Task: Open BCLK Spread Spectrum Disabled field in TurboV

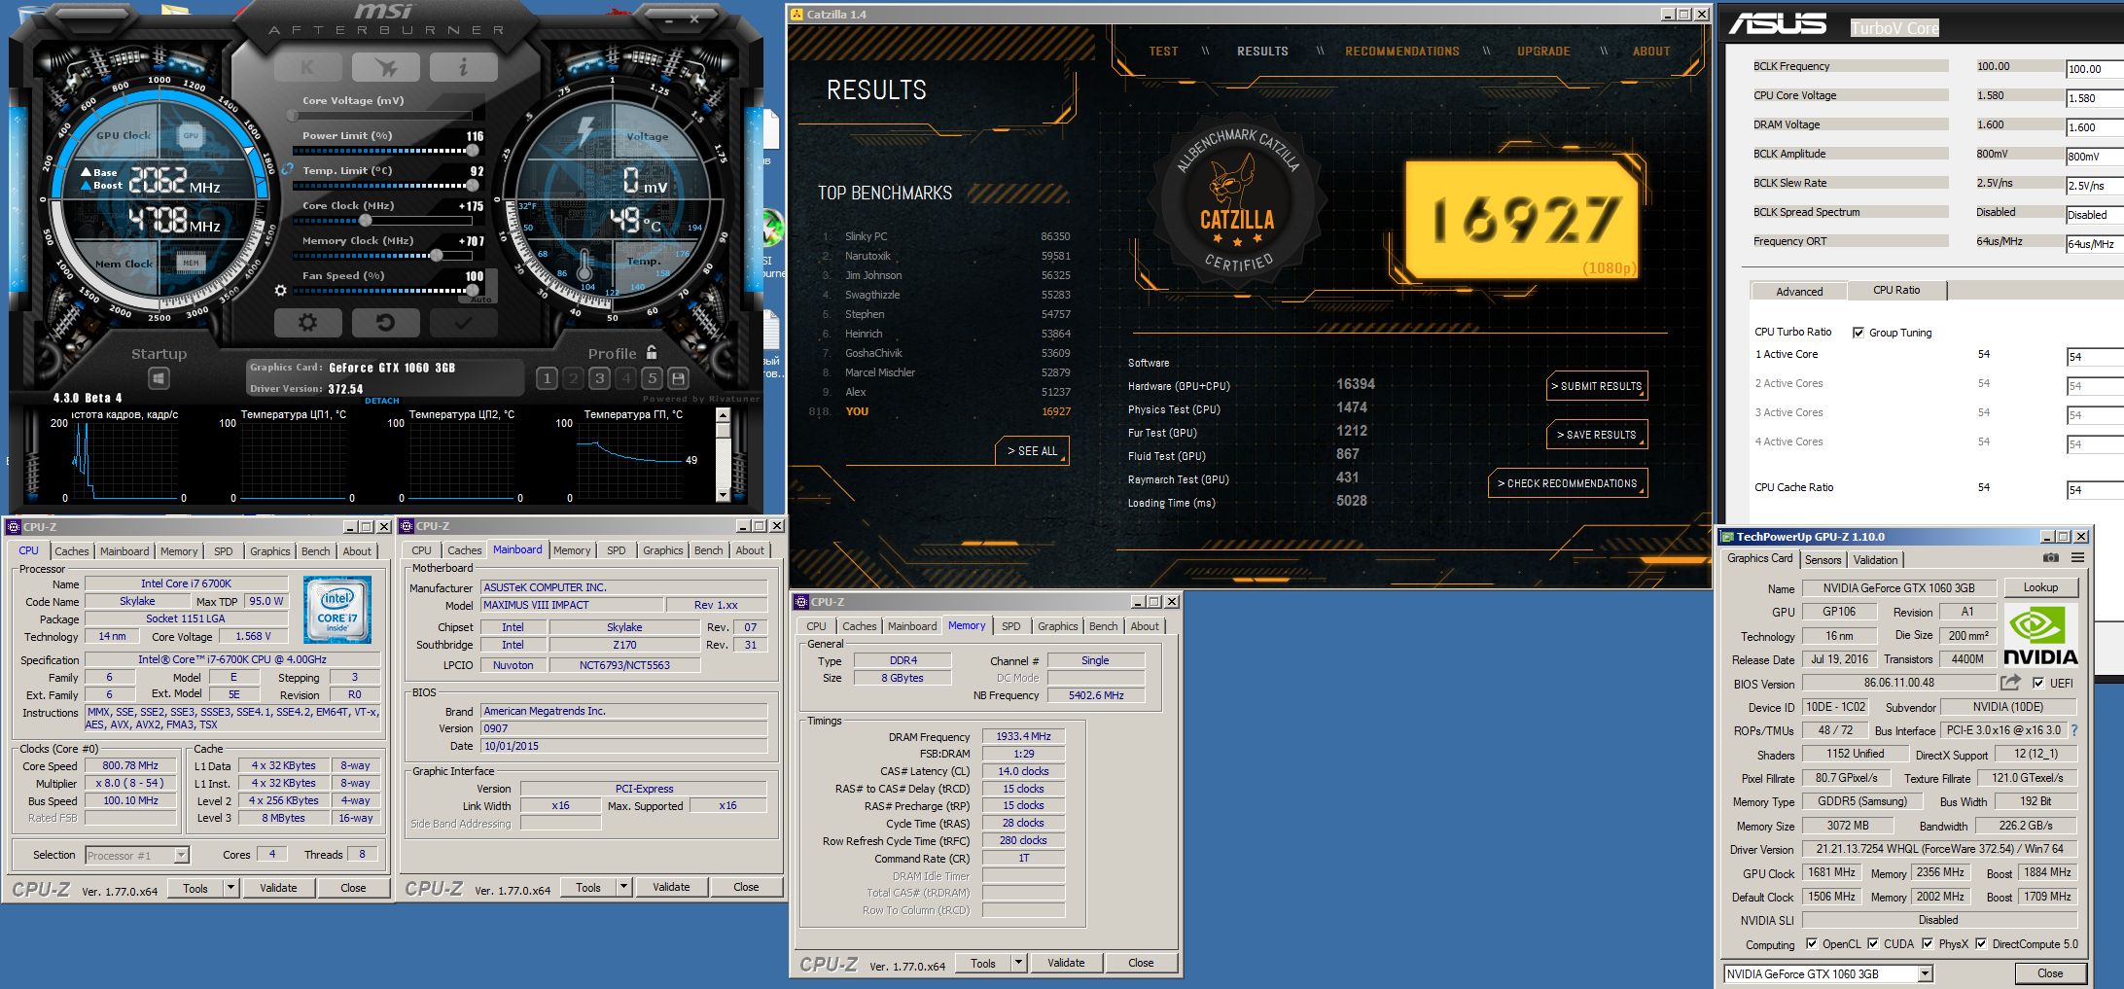Action: 2094,215
